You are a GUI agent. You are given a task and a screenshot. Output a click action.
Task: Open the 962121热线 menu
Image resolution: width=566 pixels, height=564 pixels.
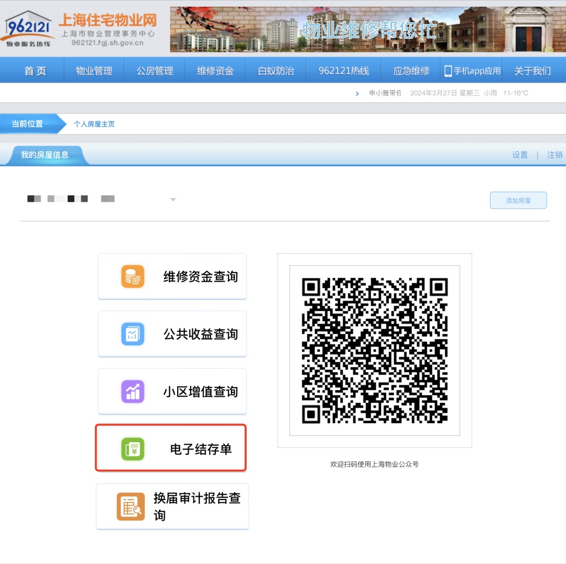(x=343, y=71)
